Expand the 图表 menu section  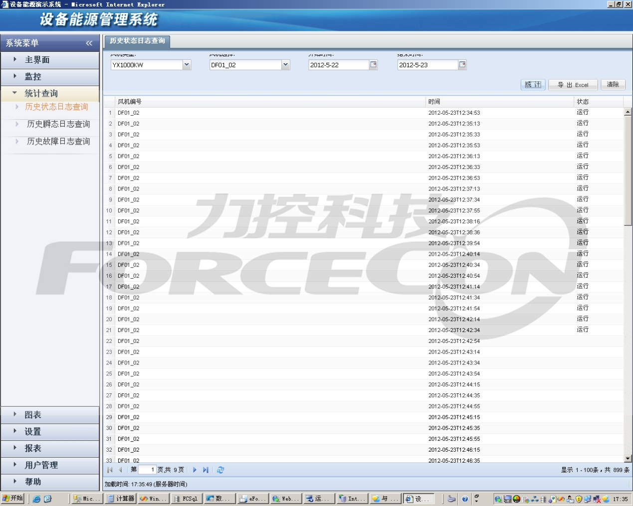coord(50,415)
